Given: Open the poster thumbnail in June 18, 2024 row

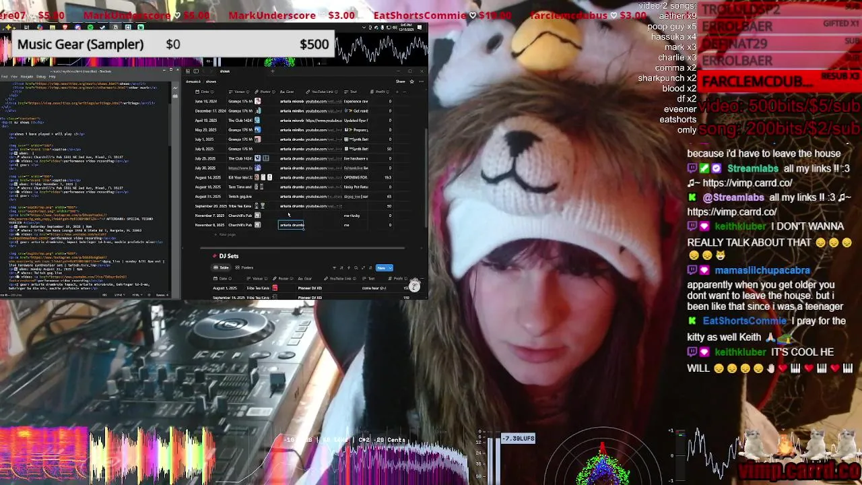Looking at the screenshot, I should click(x=257, y=101).
